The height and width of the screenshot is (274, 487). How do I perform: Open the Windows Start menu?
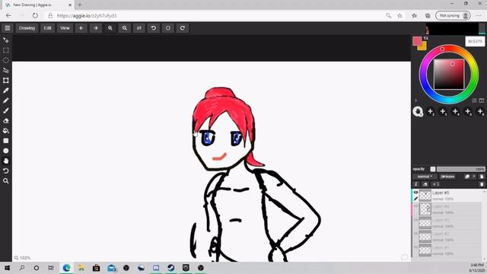[x=7, y=268]
